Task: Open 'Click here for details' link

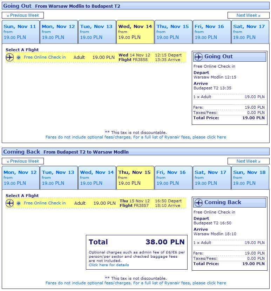Action: pyautogui.click(x=109, y=265)
